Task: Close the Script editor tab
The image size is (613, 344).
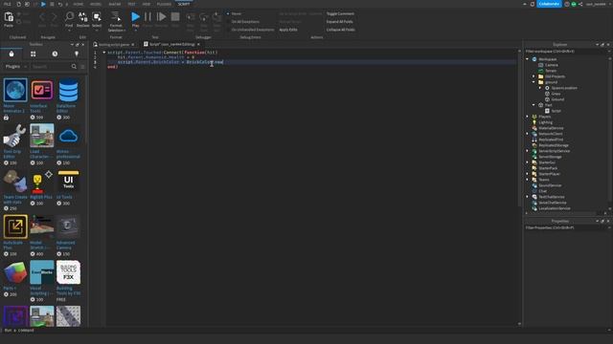Action: 198,45
